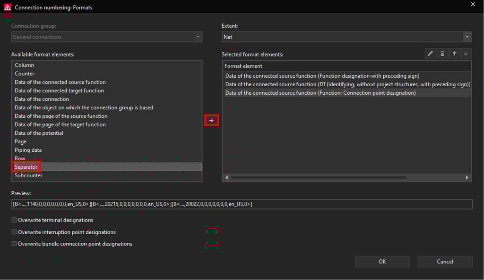Viewport: 484px width, 280px height.
Task: Open the Extent dropdown showing Net
Action: click(346, 37)
